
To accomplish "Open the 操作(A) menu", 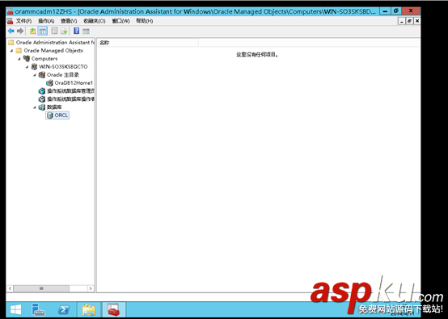I will (46, 21).
